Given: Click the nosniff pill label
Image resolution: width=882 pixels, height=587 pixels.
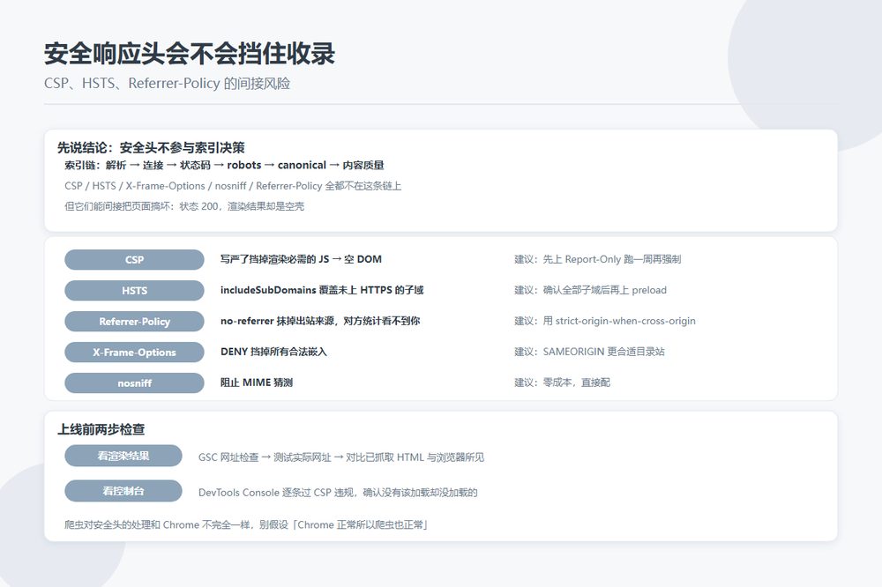Looking at the screenshot, I should coord(134,383).
